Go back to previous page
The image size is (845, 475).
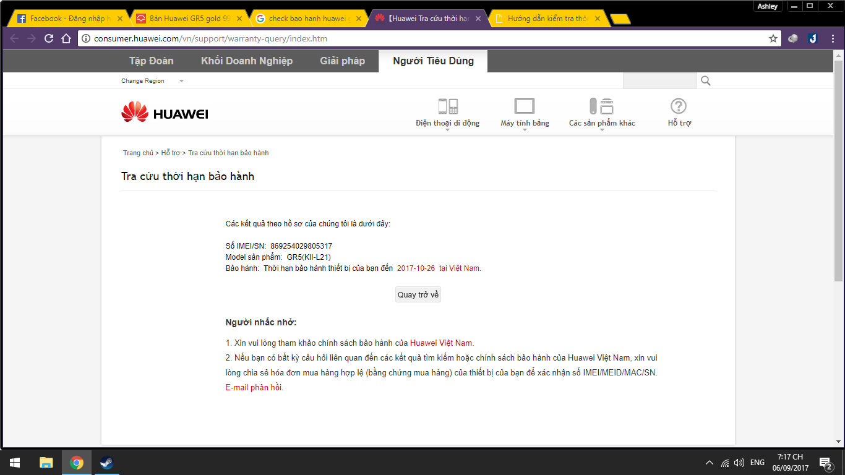tap(15, 38)
